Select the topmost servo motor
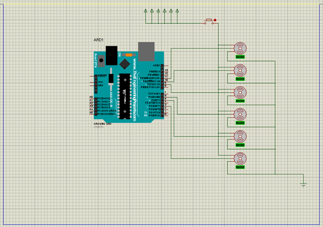323x227 pixels. pos(240,48)
